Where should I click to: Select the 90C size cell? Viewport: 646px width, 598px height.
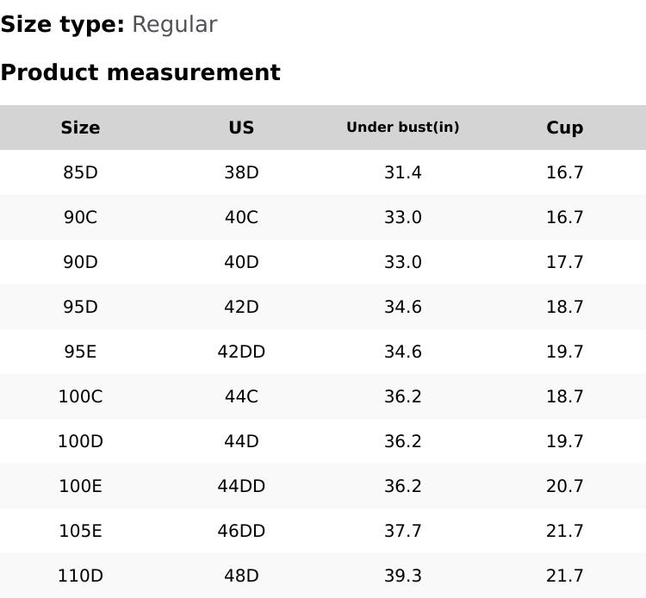80,217
